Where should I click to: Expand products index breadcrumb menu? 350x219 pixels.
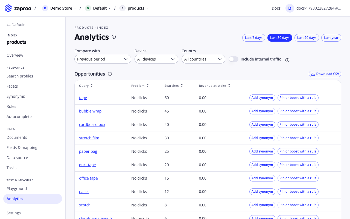pyautogui.click(x=147, y=8)
